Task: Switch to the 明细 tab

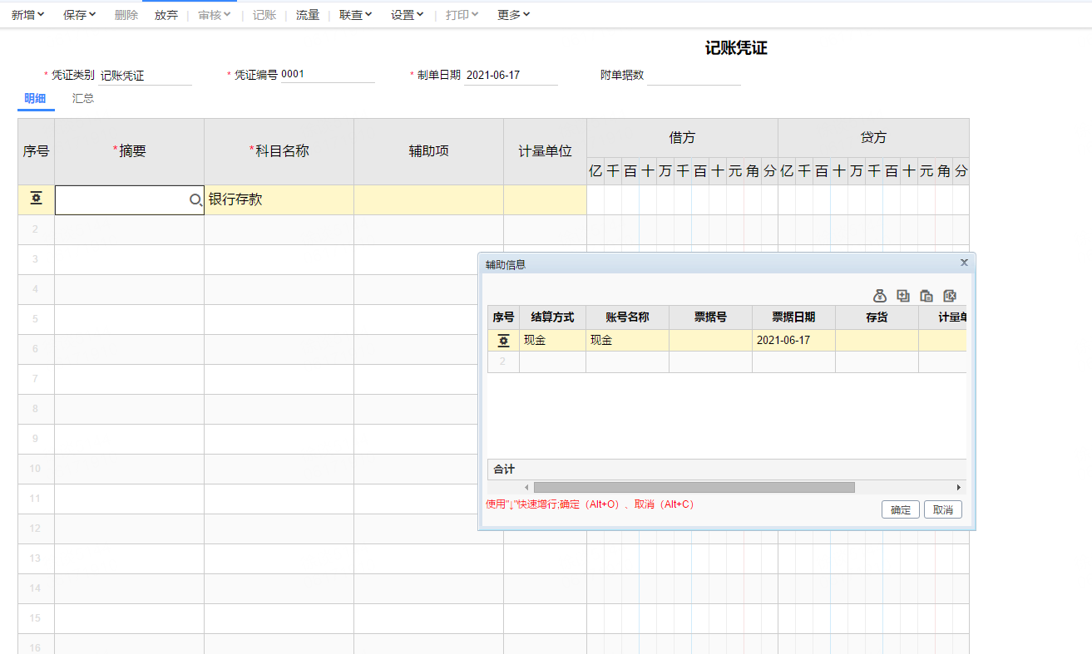Action: tap(35, 99)
